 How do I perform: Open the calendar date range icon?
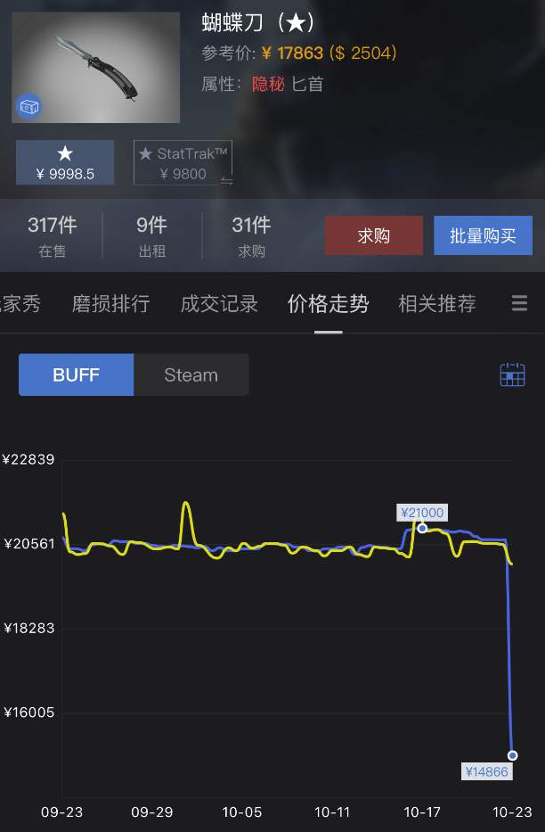pyautogui.click(x=512, y=375)
